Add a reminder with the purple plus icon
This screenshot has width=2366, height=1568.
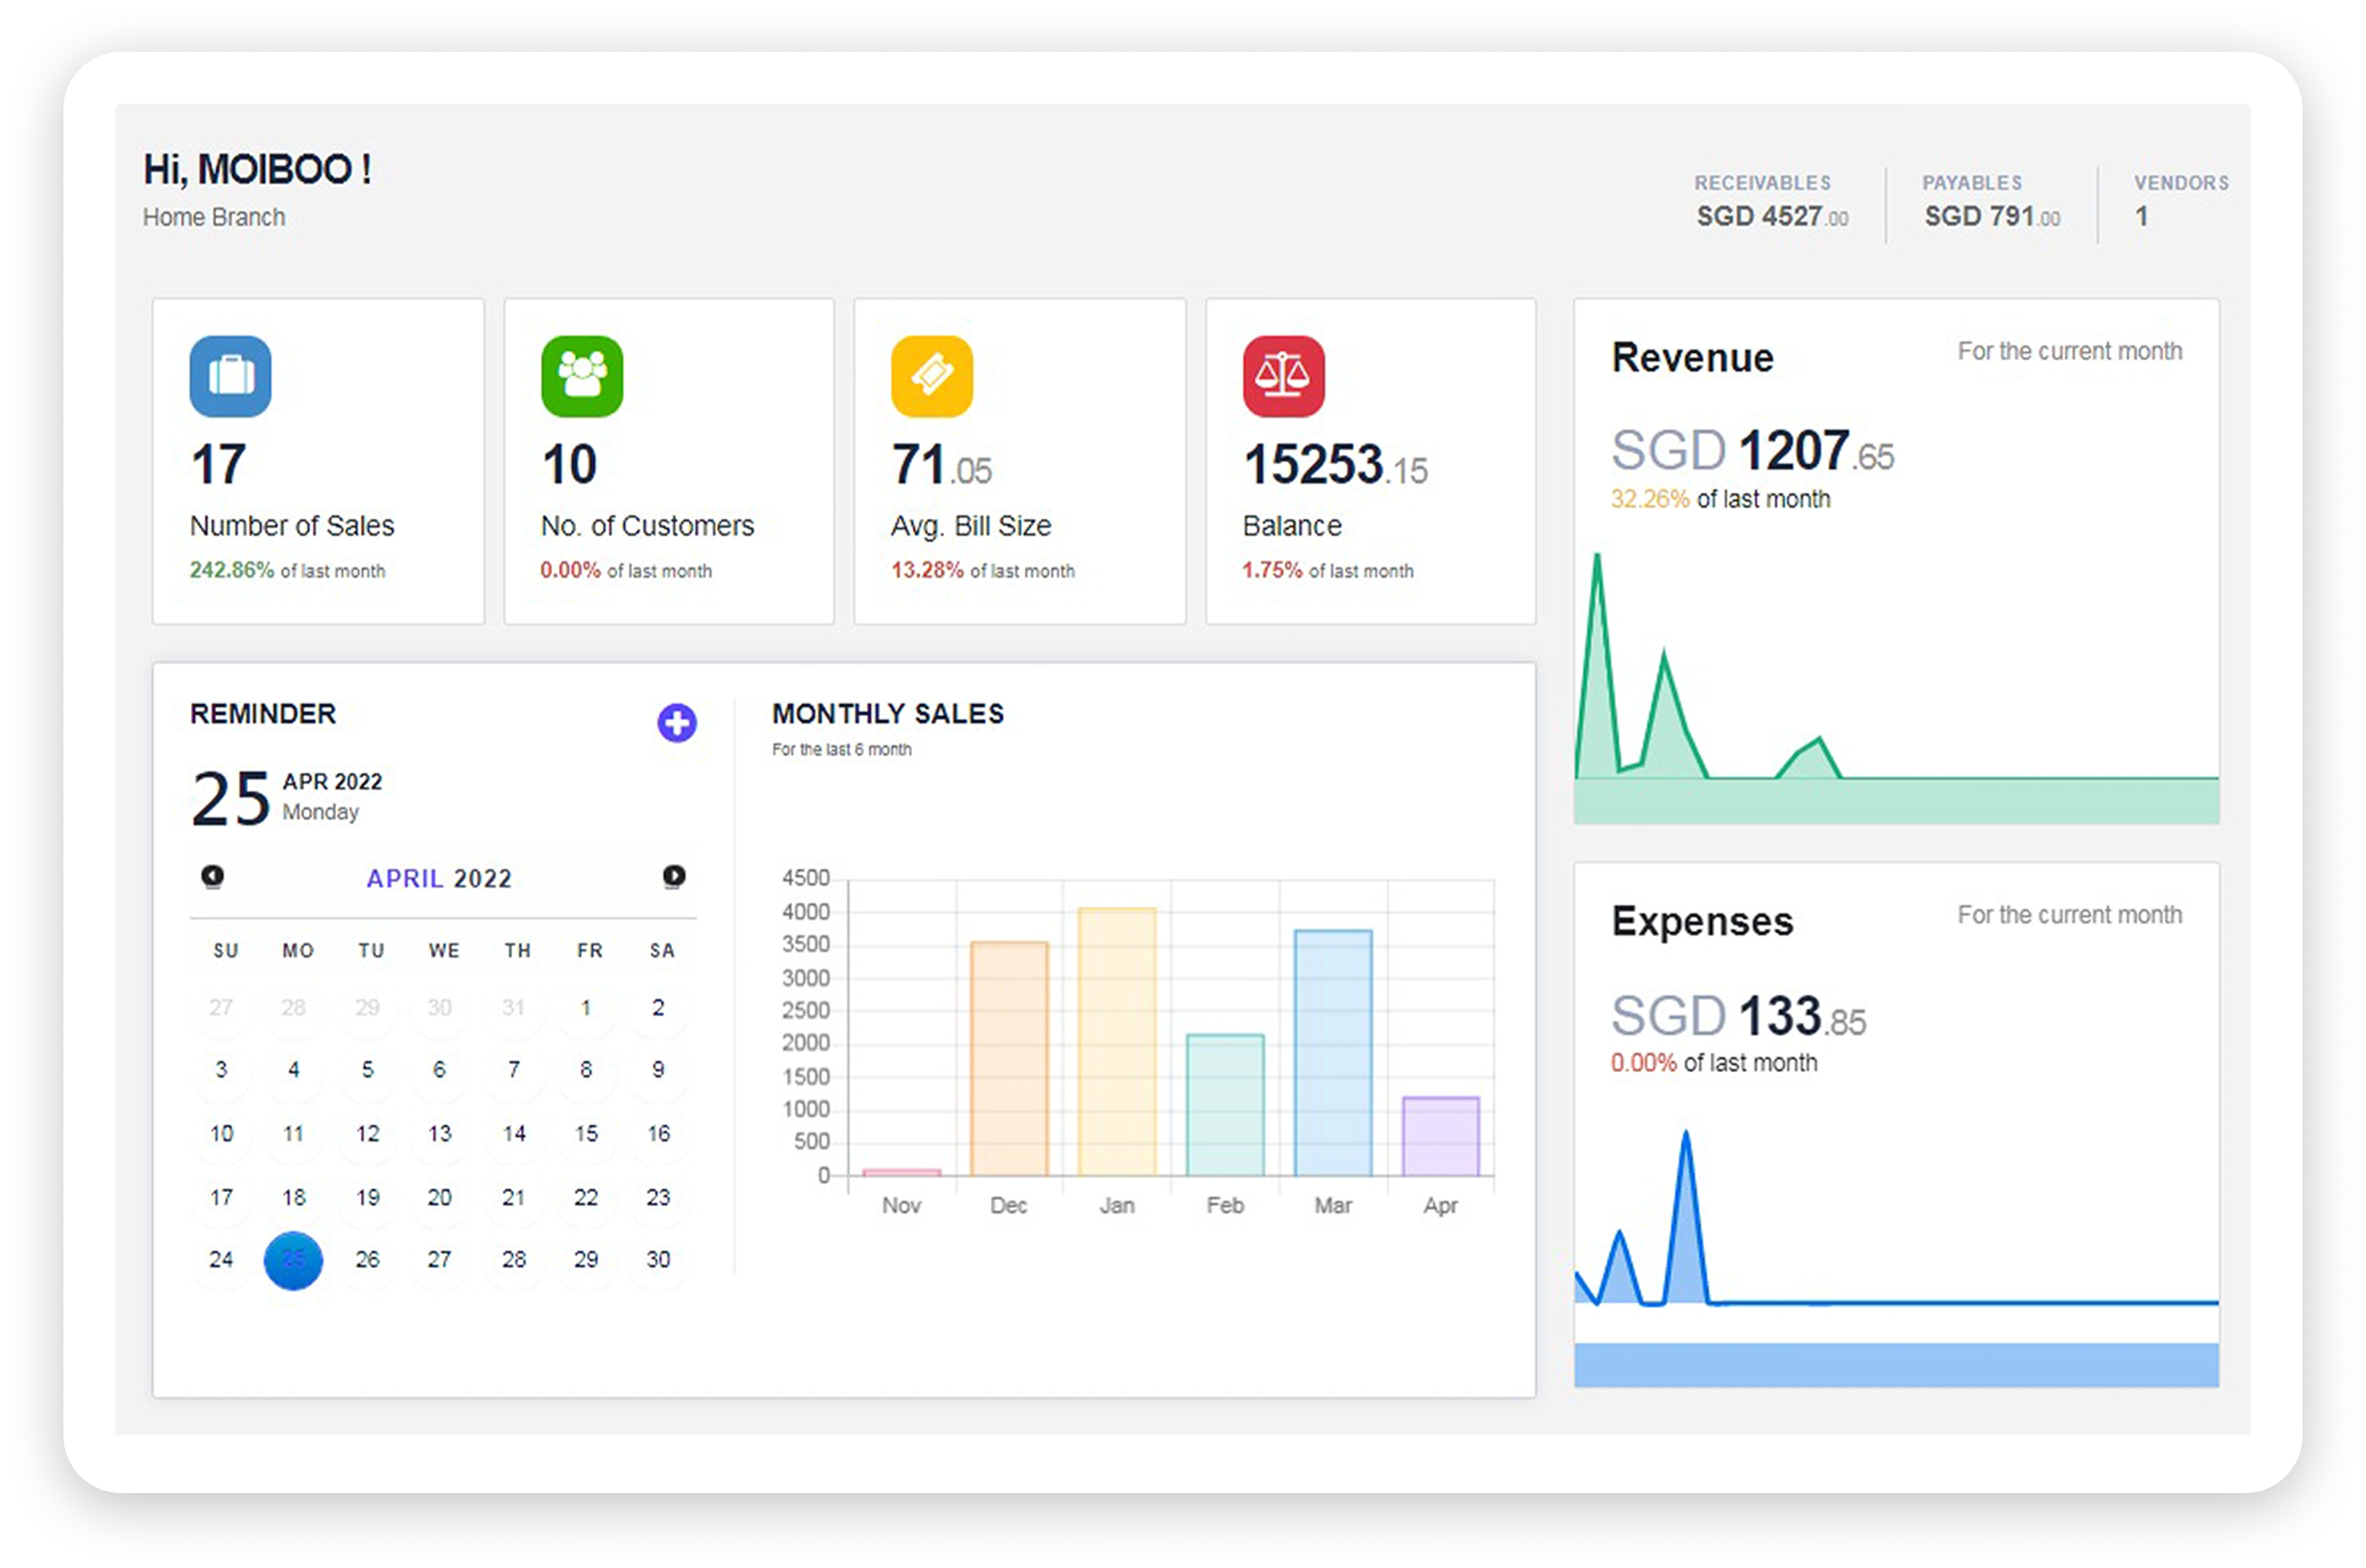677,722
